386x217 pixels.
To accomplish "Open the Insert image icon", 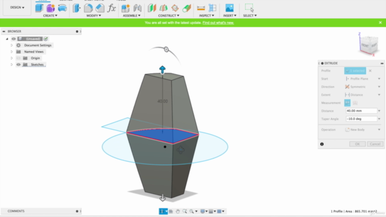I will (x=229, y=8).
